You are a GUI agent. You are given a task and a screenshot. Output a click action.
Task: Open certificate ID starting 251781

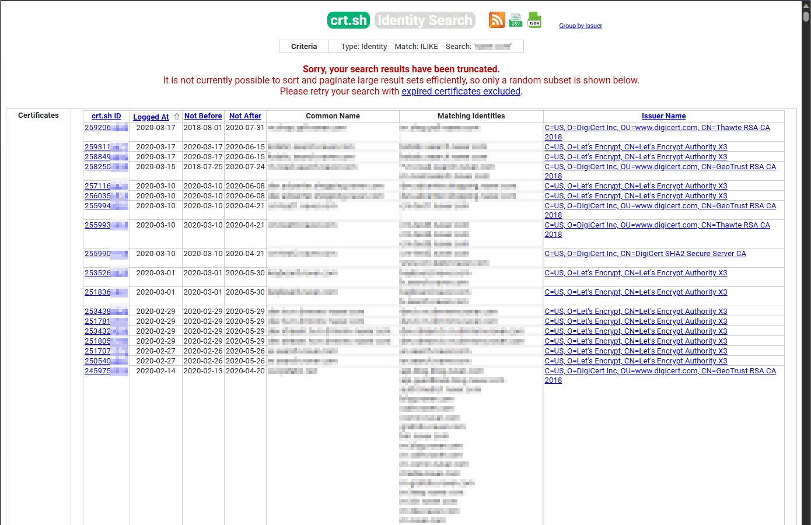pyautogui.click(x=106, y=321)
